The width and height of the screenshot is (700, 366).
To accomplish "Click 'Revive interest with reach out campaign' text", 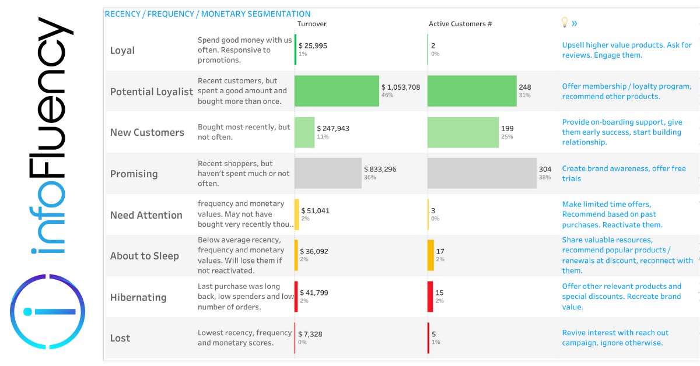I will 615,338.
